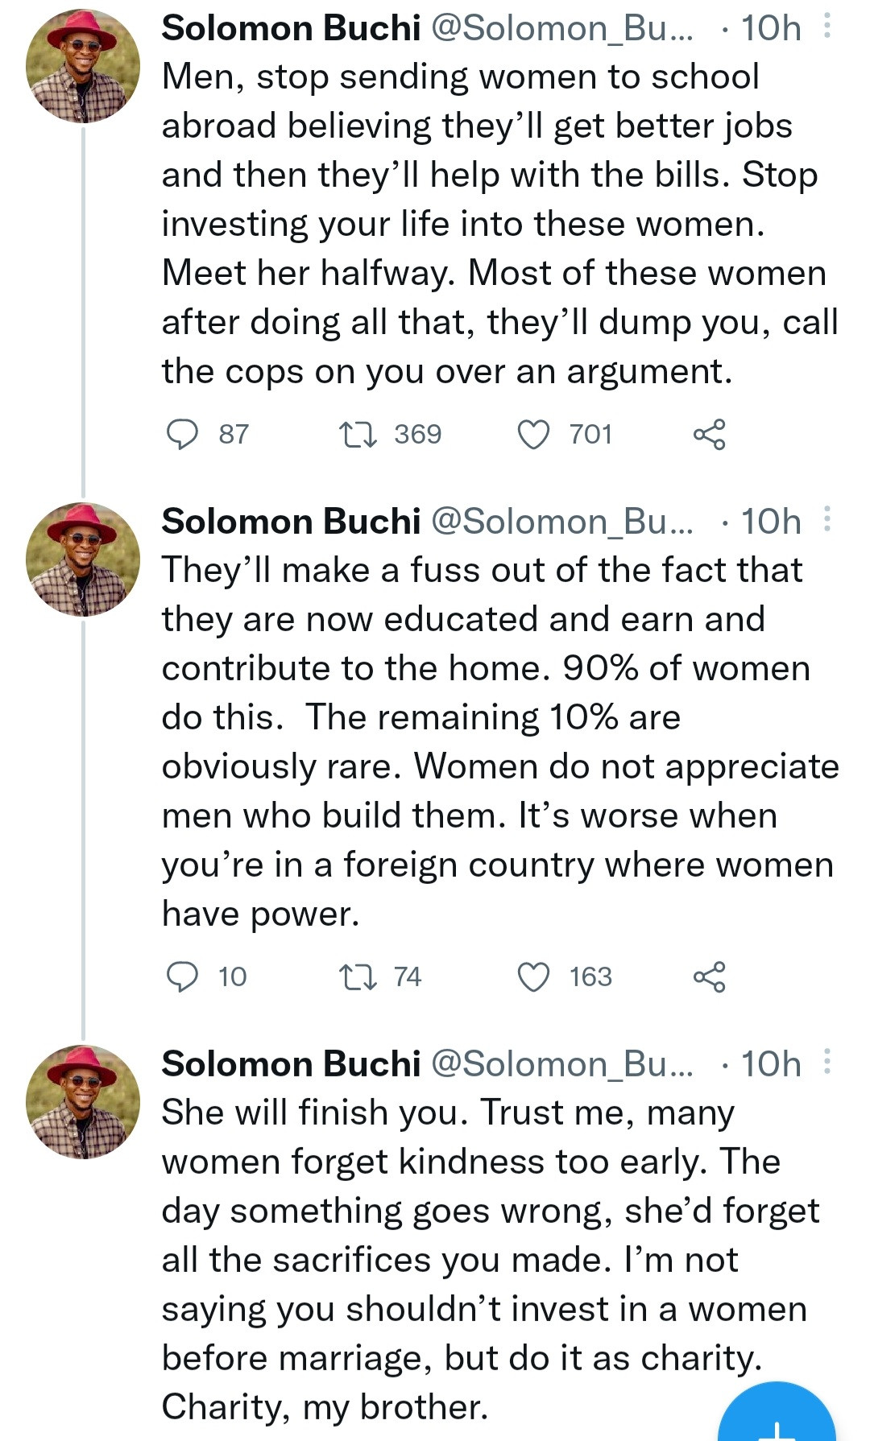Like the tweet with 163 likes
Viewport: 870px width, 1441px height.
tap(533, 977)
